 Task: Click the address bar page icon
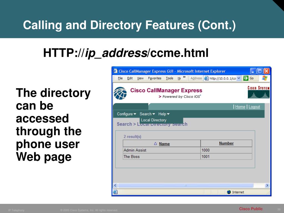206,78
